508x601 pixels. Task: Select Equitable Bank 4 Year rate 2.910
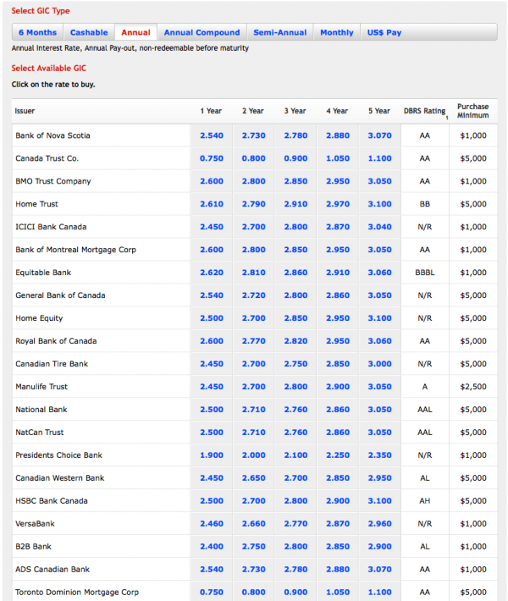[x=338, y=273]
